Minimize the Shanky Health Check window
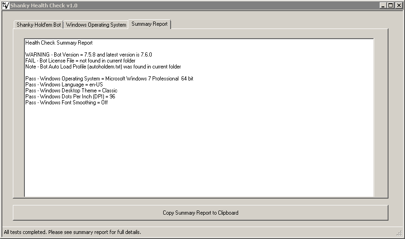The image size is (405, 239). [383, 6]
